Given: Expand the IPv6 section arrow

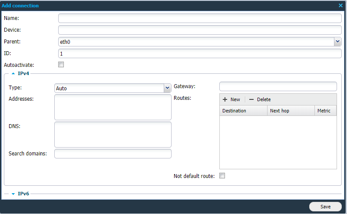Looking at the screenshot, I should point(13,194).
